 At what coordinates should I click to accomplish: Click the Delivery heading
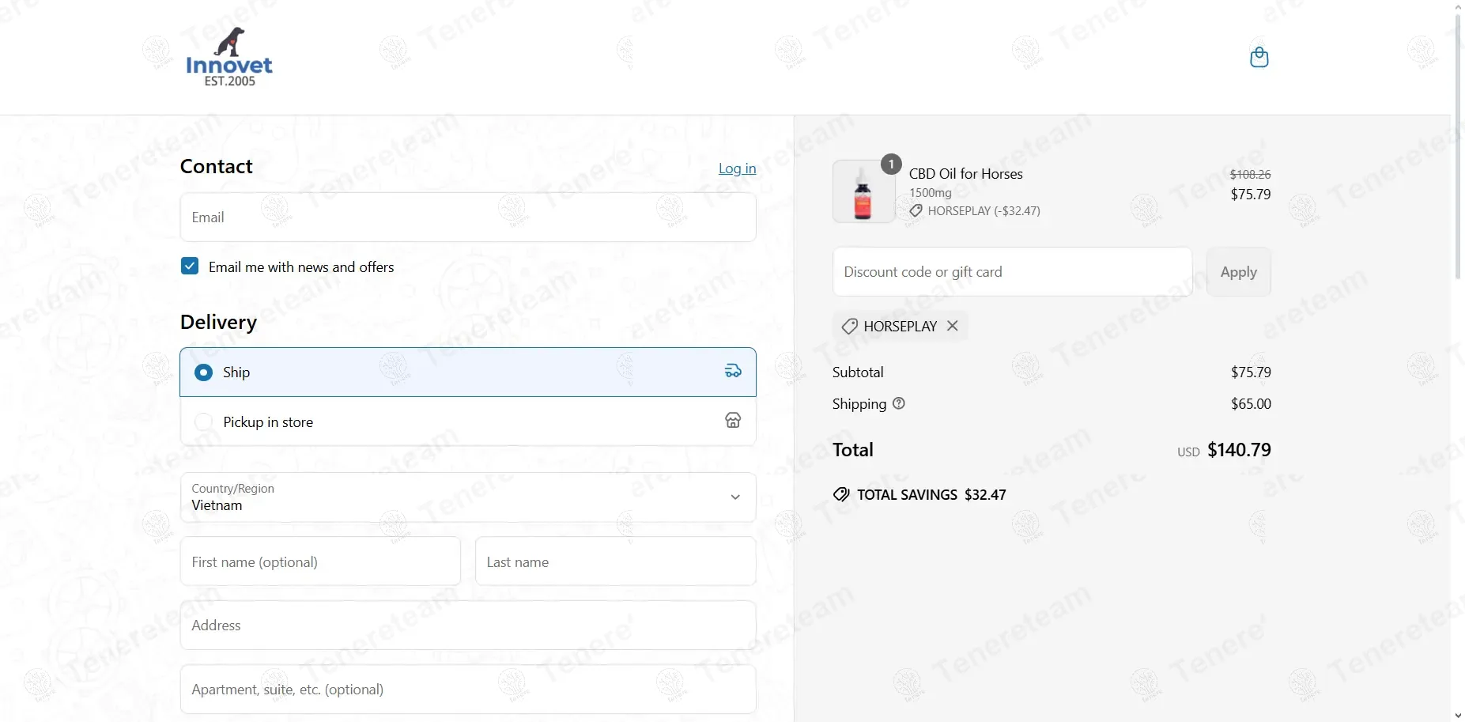(x=219, y=322)
